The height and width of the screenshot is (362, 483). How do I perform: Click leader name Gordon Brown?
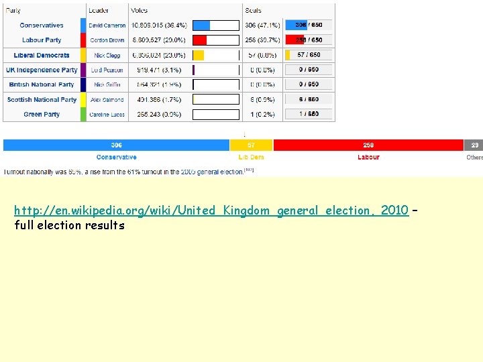pyautogui.click(x=107, y=40)
